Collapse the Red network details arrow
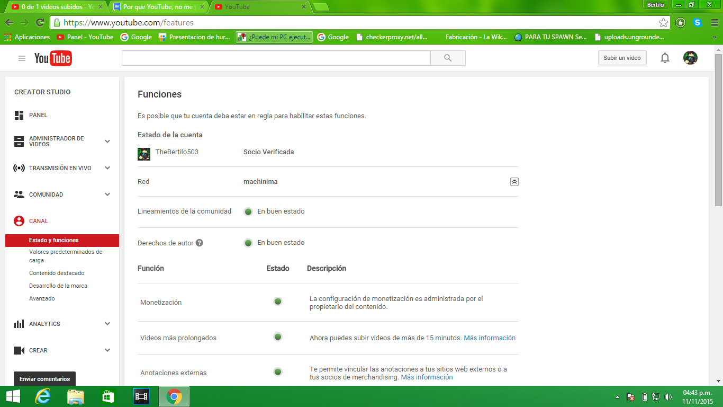Screen dimensions: 723x407 [514, 182]
